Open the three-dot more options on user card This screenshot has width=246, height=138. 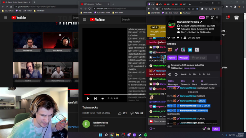(x=217, y=58)
